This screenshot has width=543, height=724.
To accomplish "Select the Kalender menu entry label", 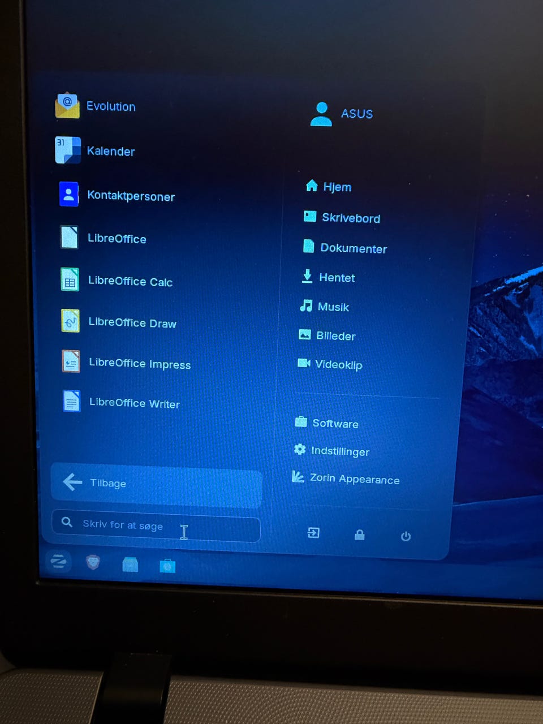I will [x=111, y=151].
